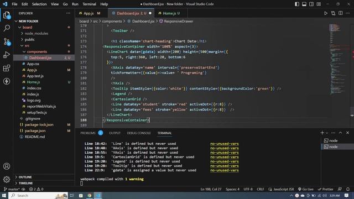Open notifications bell in status bar
The height and width of the screenshot is (199, 354).
coord(348,189)
